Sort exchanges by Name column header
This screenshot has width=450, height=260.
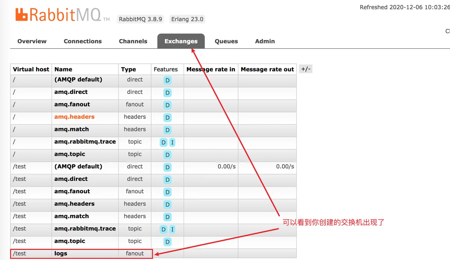coord(63,69)
